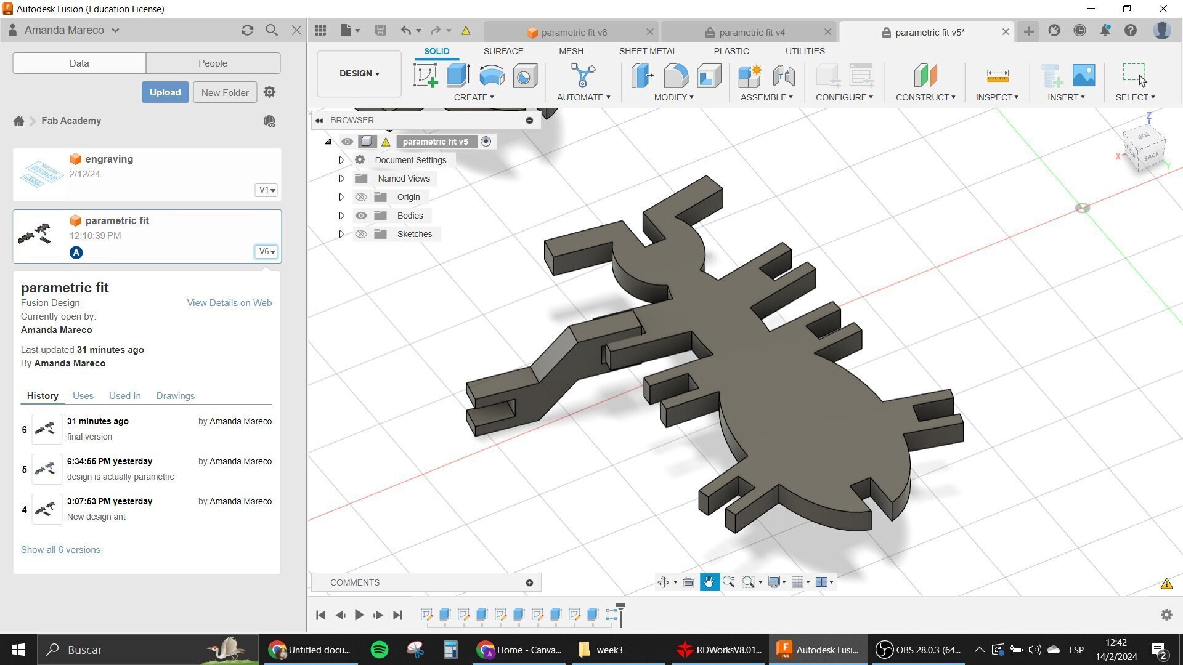1183x665 pixels.
Task: Select the Revolve tool icon
Action: tap(492, 76)
